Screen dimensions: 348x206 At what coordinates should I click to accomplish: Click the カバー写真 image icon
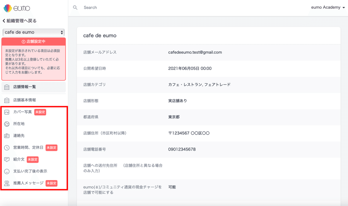coord(7,112)
